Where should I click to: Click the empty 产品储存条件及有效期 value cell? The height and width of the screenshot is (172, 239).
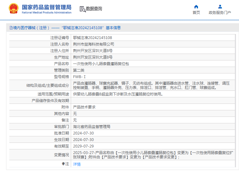pyautogui.click(x=153, y=101)
